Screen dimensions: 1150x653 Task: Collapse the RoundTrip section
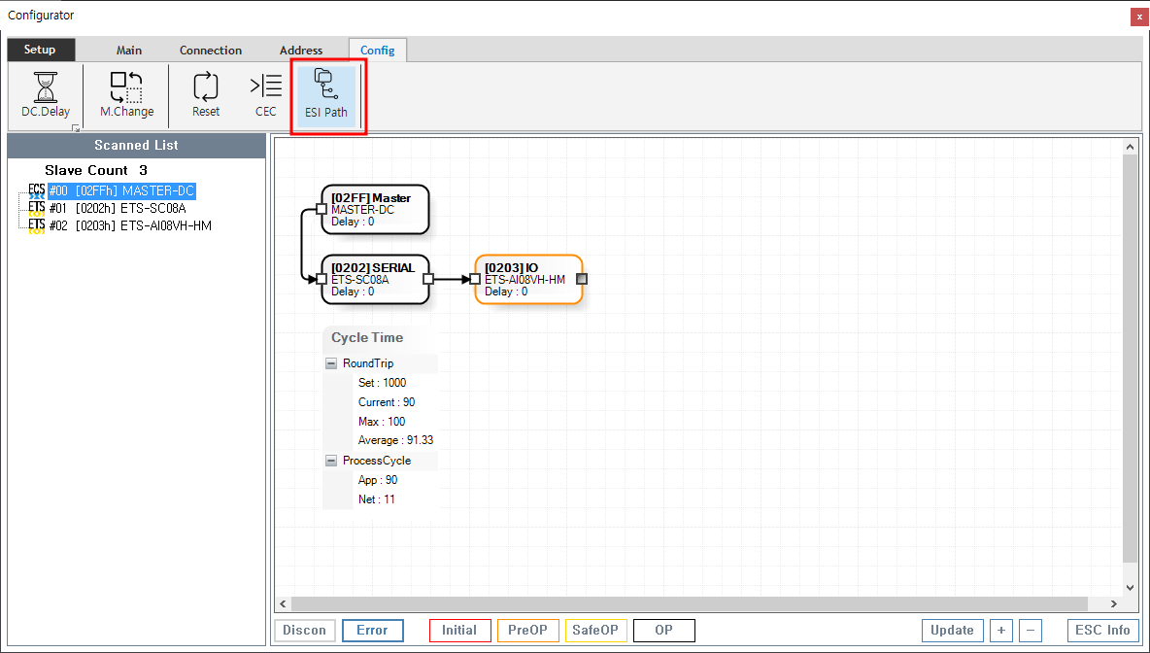(331, 363)
